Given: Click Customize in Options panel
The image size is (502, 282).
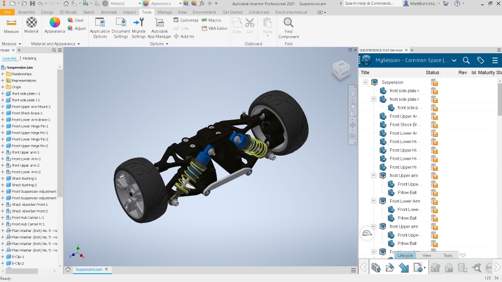Looking at the screenshot, I should [186, 20].
